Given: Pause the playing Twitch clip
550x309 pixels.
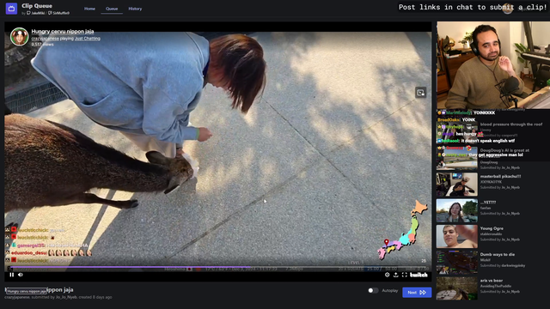Looking at the screenshot, I should 11,275.
